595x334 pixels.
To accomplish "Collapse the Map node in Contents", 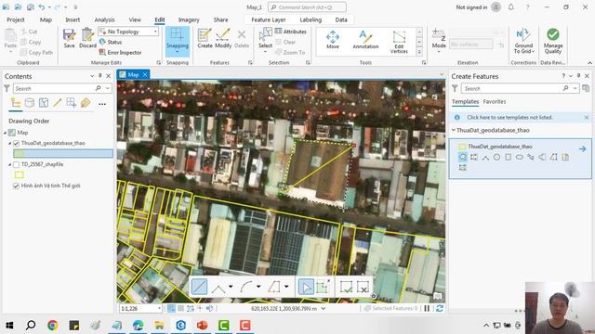I will tap(6, 133).
